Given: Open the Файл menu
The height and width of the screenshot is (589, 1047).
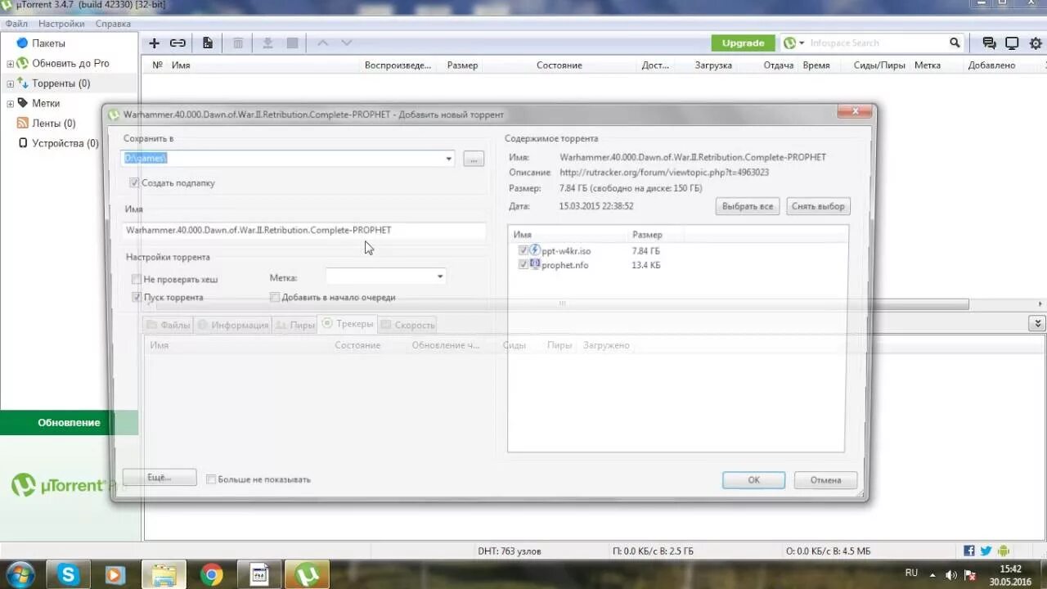Looking at the screenshot, I should tap(16, 24).
